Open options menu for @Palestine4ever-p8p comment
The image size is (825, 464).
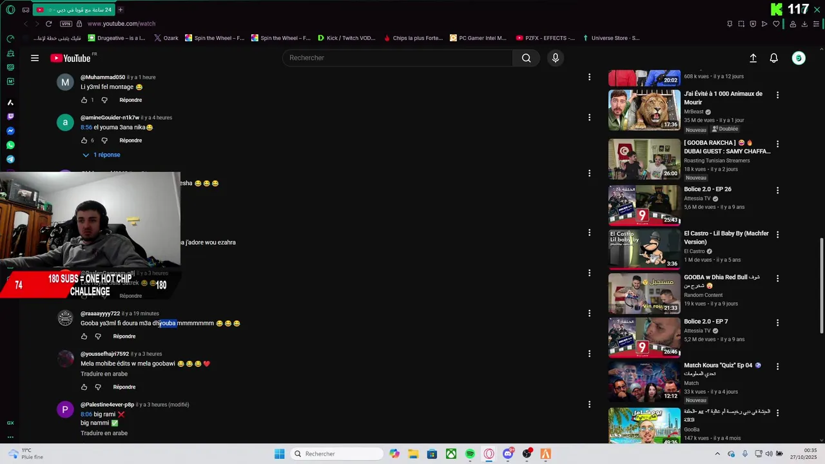coord(589,405)
